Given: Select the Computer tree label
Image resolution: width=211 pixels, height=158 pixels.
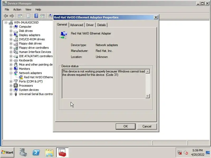Looking at the screenshot, I should click(x=25, y=27).
